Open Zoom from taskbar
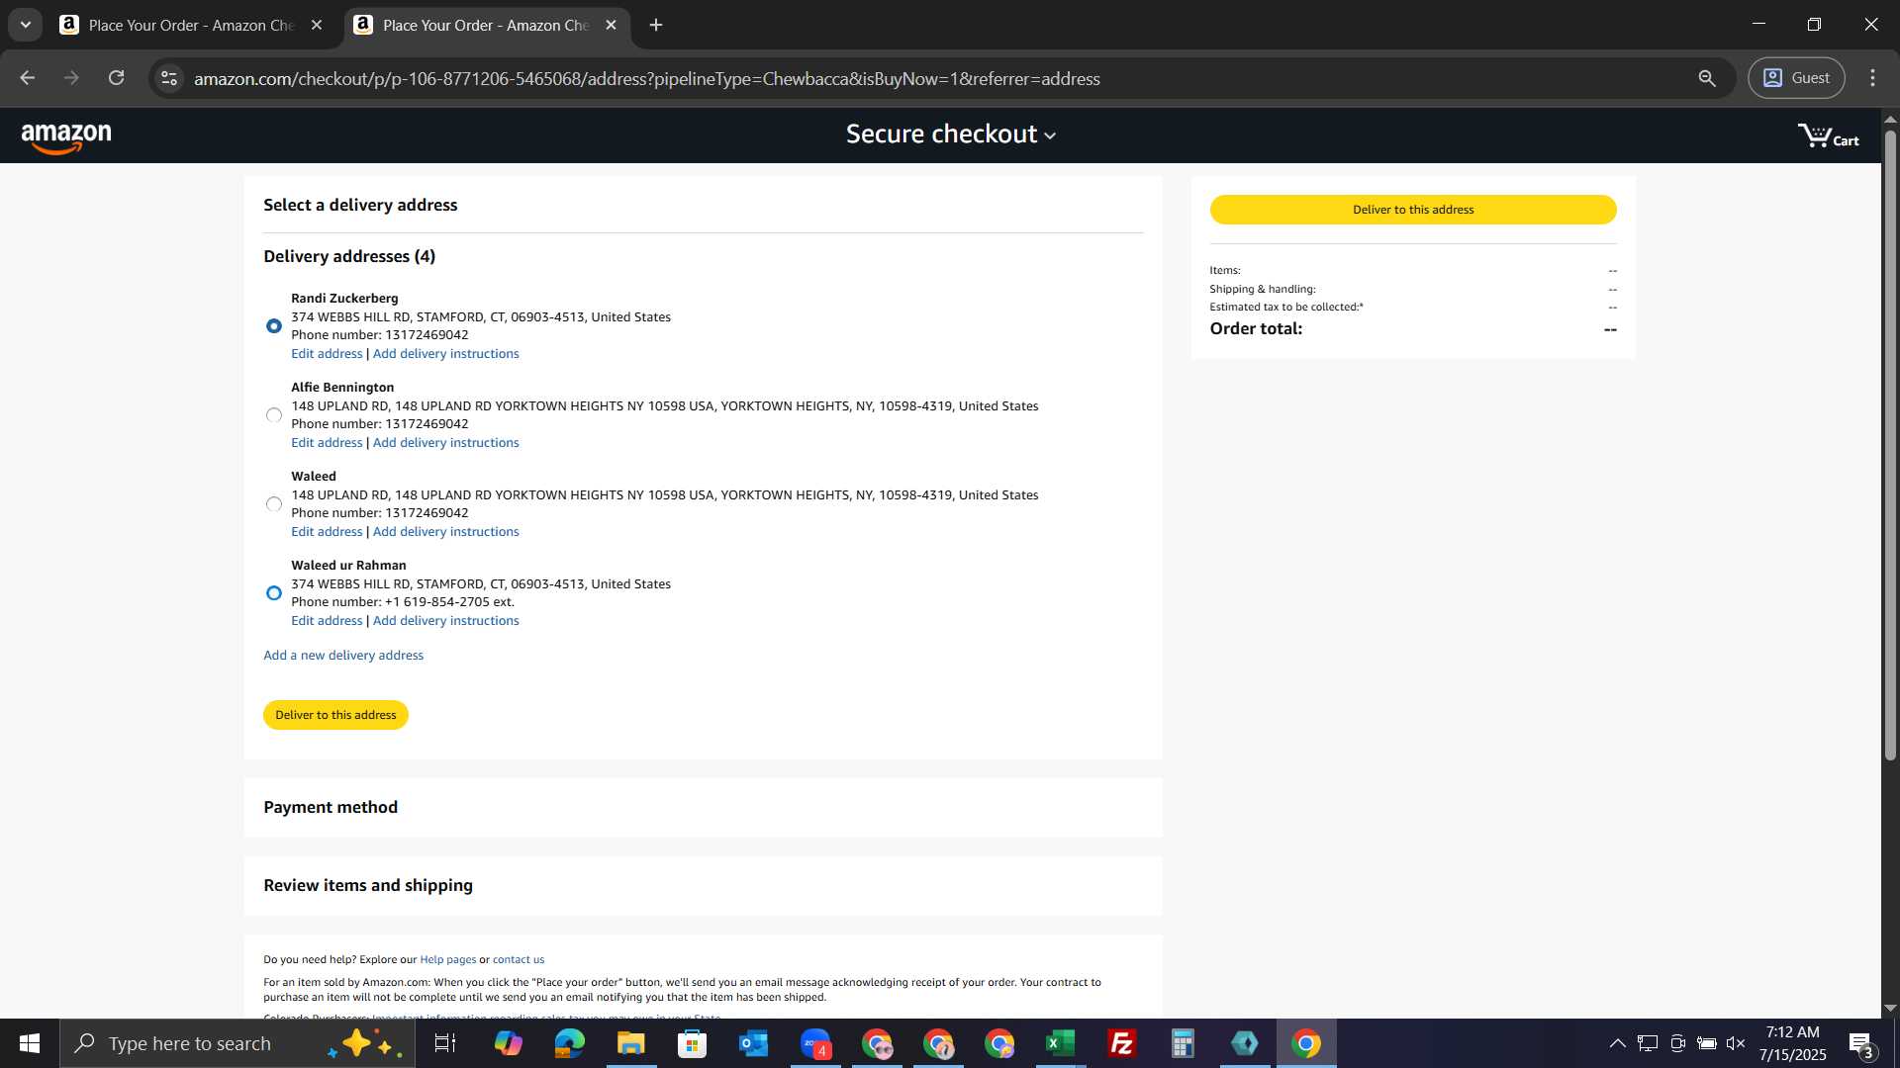Image resolution: width=1900 pixels, height=1068 pixels. click(815, 1043)
